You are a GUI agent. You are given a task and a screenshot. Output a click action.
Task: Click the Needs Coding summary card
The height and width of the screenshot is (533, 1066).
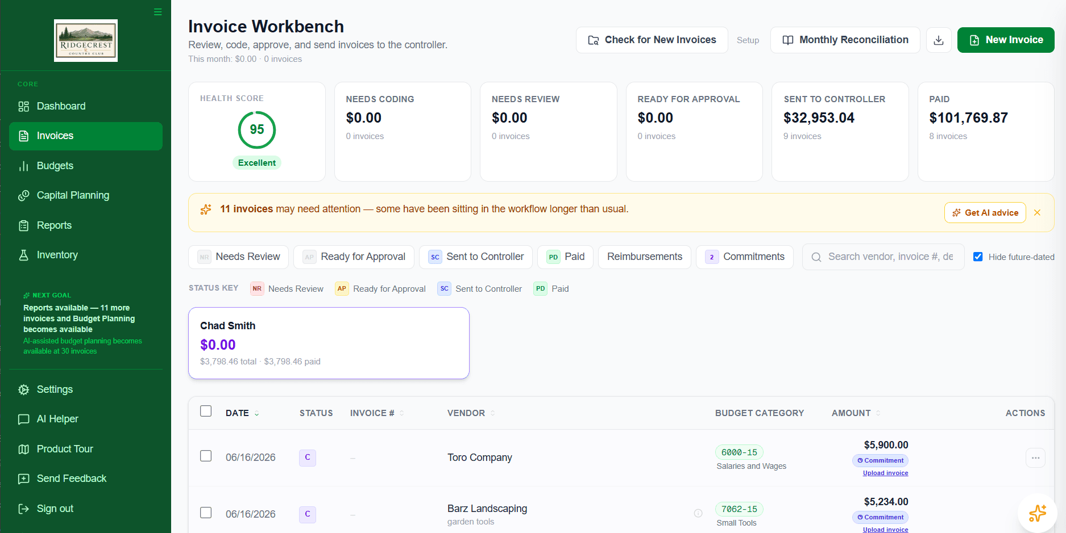[403, 132]
